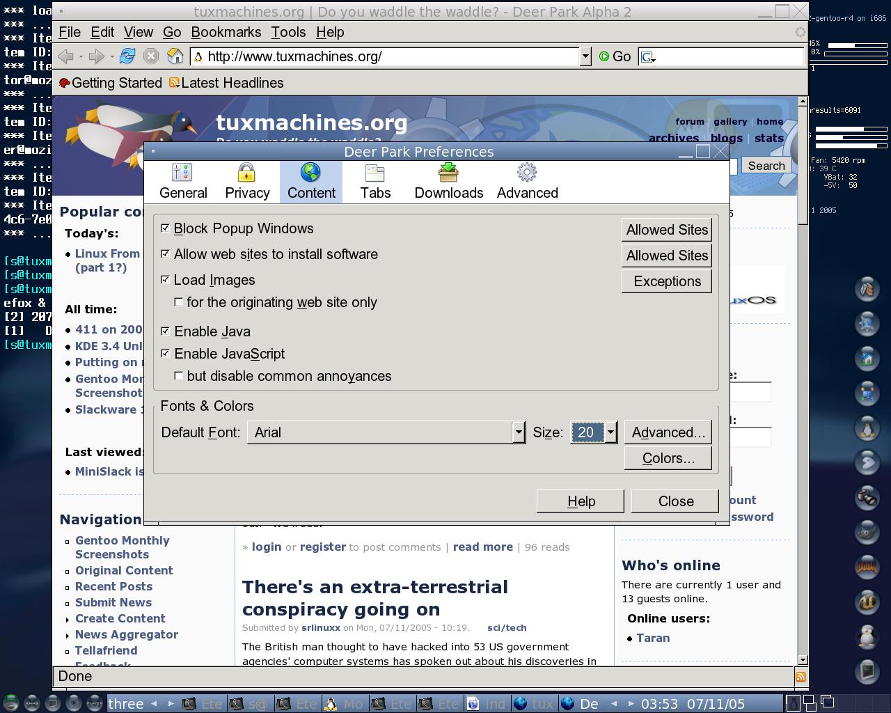Open the Bookmarks menu

(226, 32)
